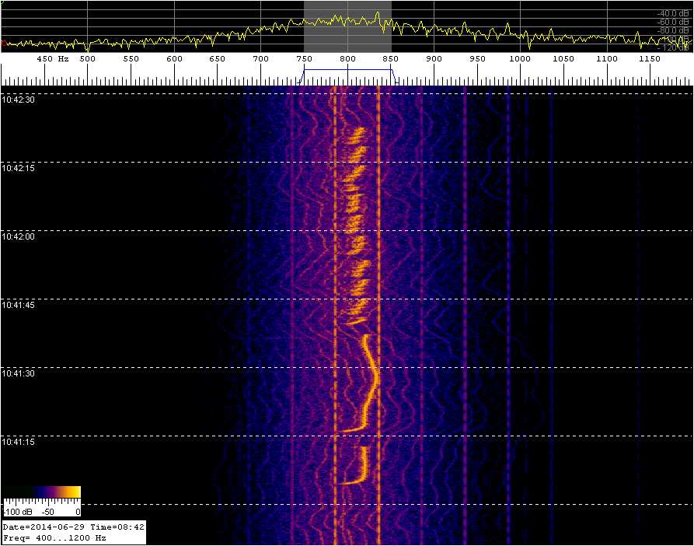Image resolution: width=694 pixels, height=546 pixels.
Task: Click the 10:41:15 time marker label
Action: tap(19, 442)
